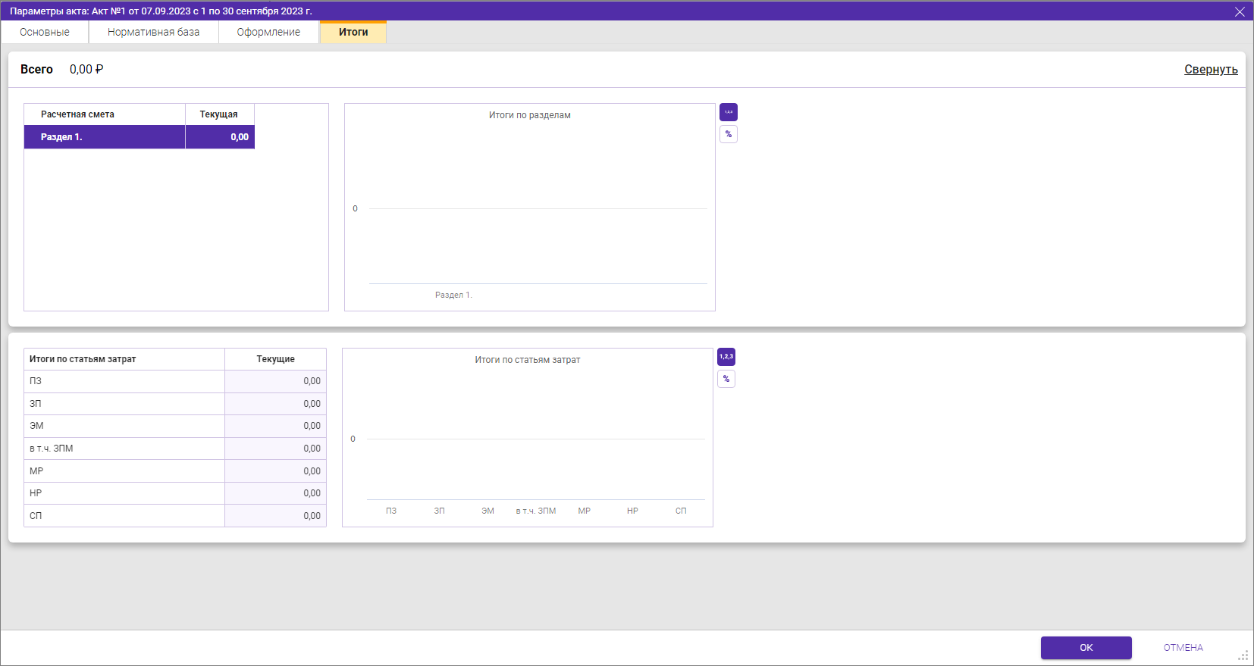The image size is (1254, 666).
Task: Confirm with the OK button
Action: pos(1086,648)
